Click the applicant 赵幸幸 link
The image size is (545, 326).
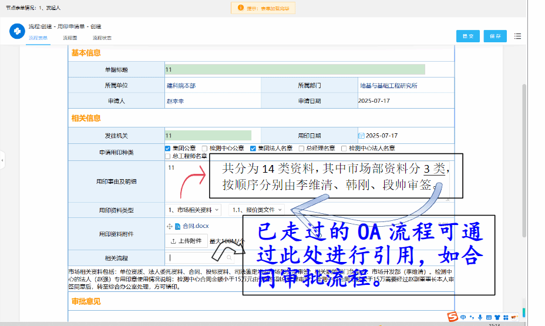[175, 101]
